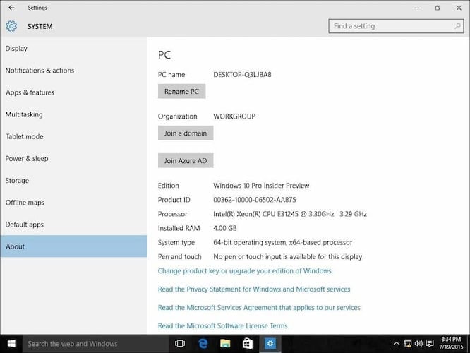Image resolution: width=470 pixels, height=353 pixels.
Task: Click the 4.00 GB installed RAM value
Action: click(225, 228)
